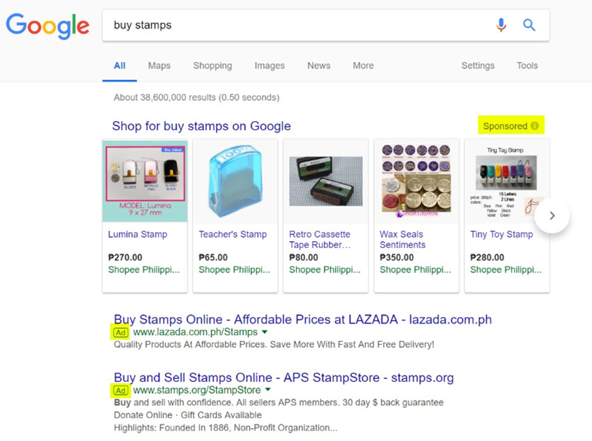Click the About 38,600,000 results text

(x=196, y=98)
